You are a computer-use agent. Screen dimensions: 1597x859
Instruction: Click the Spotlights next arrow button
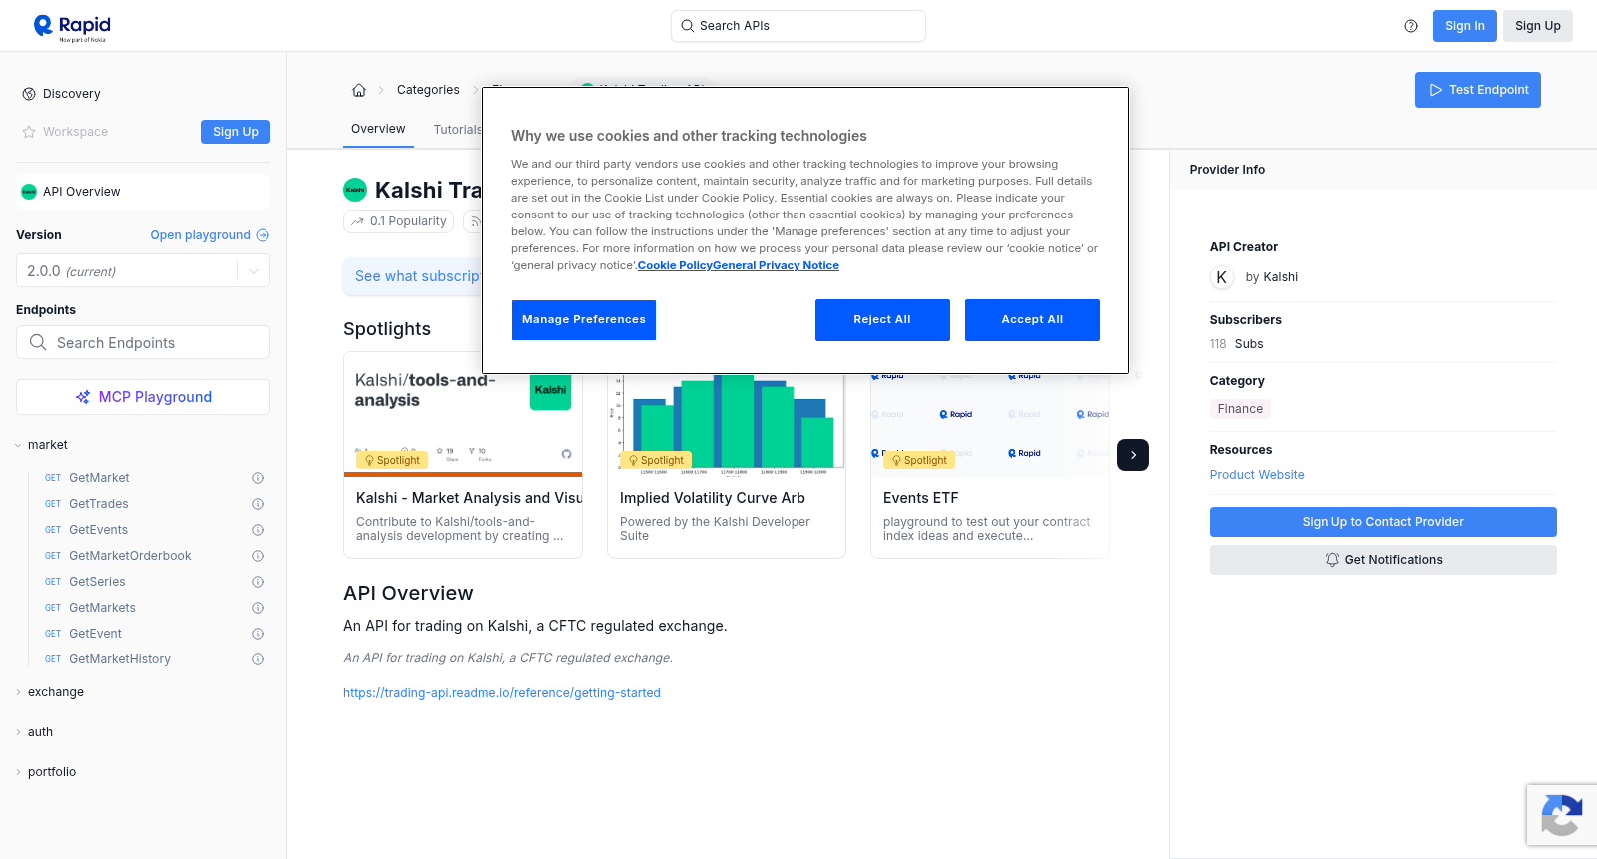tap(1133, 455)
